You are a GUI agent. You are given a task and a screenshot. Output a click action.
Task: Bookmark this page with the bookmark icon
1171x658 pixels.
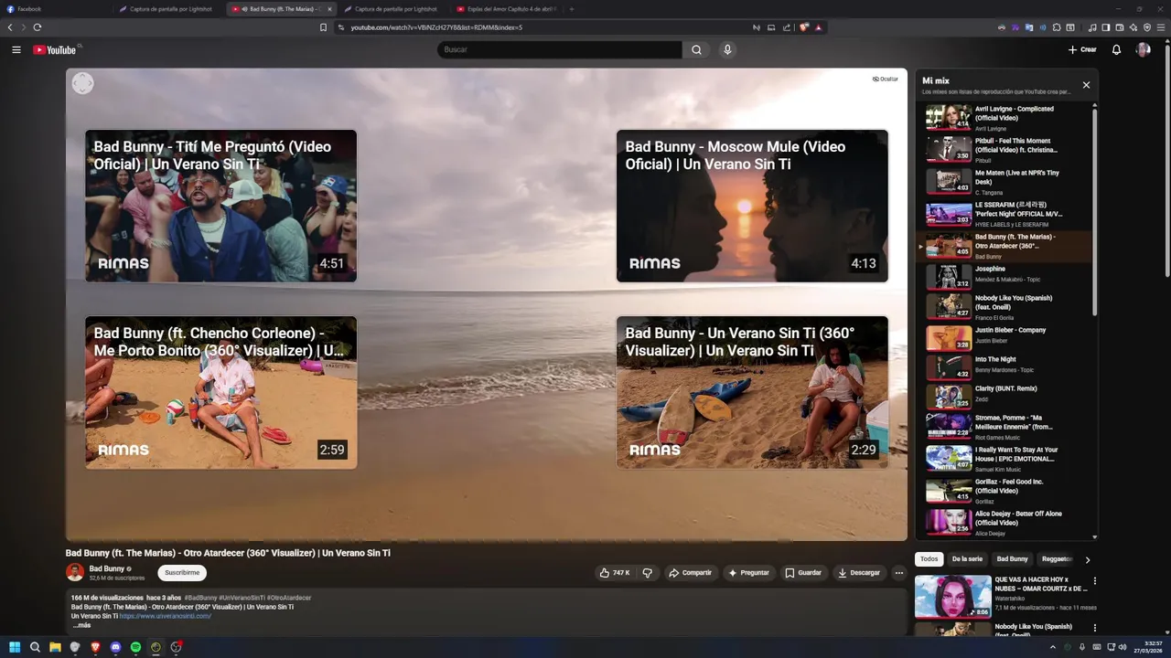[x=323, y=27]
